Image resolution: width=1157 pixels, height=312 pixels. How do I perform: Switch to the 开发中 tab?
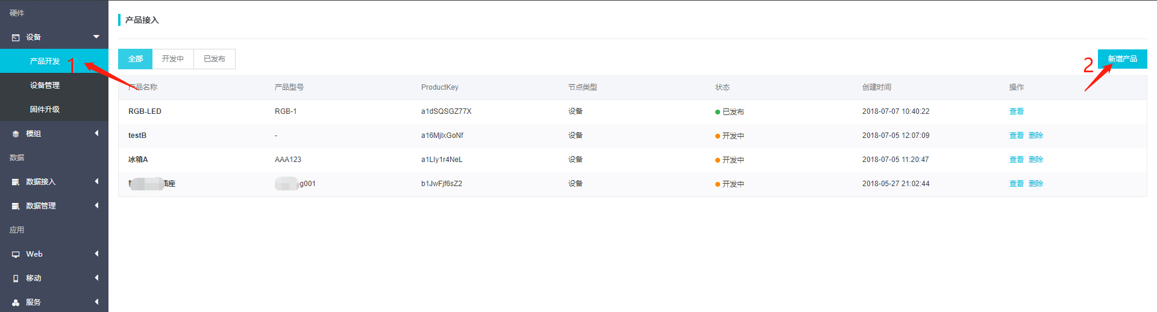[173, 59]
